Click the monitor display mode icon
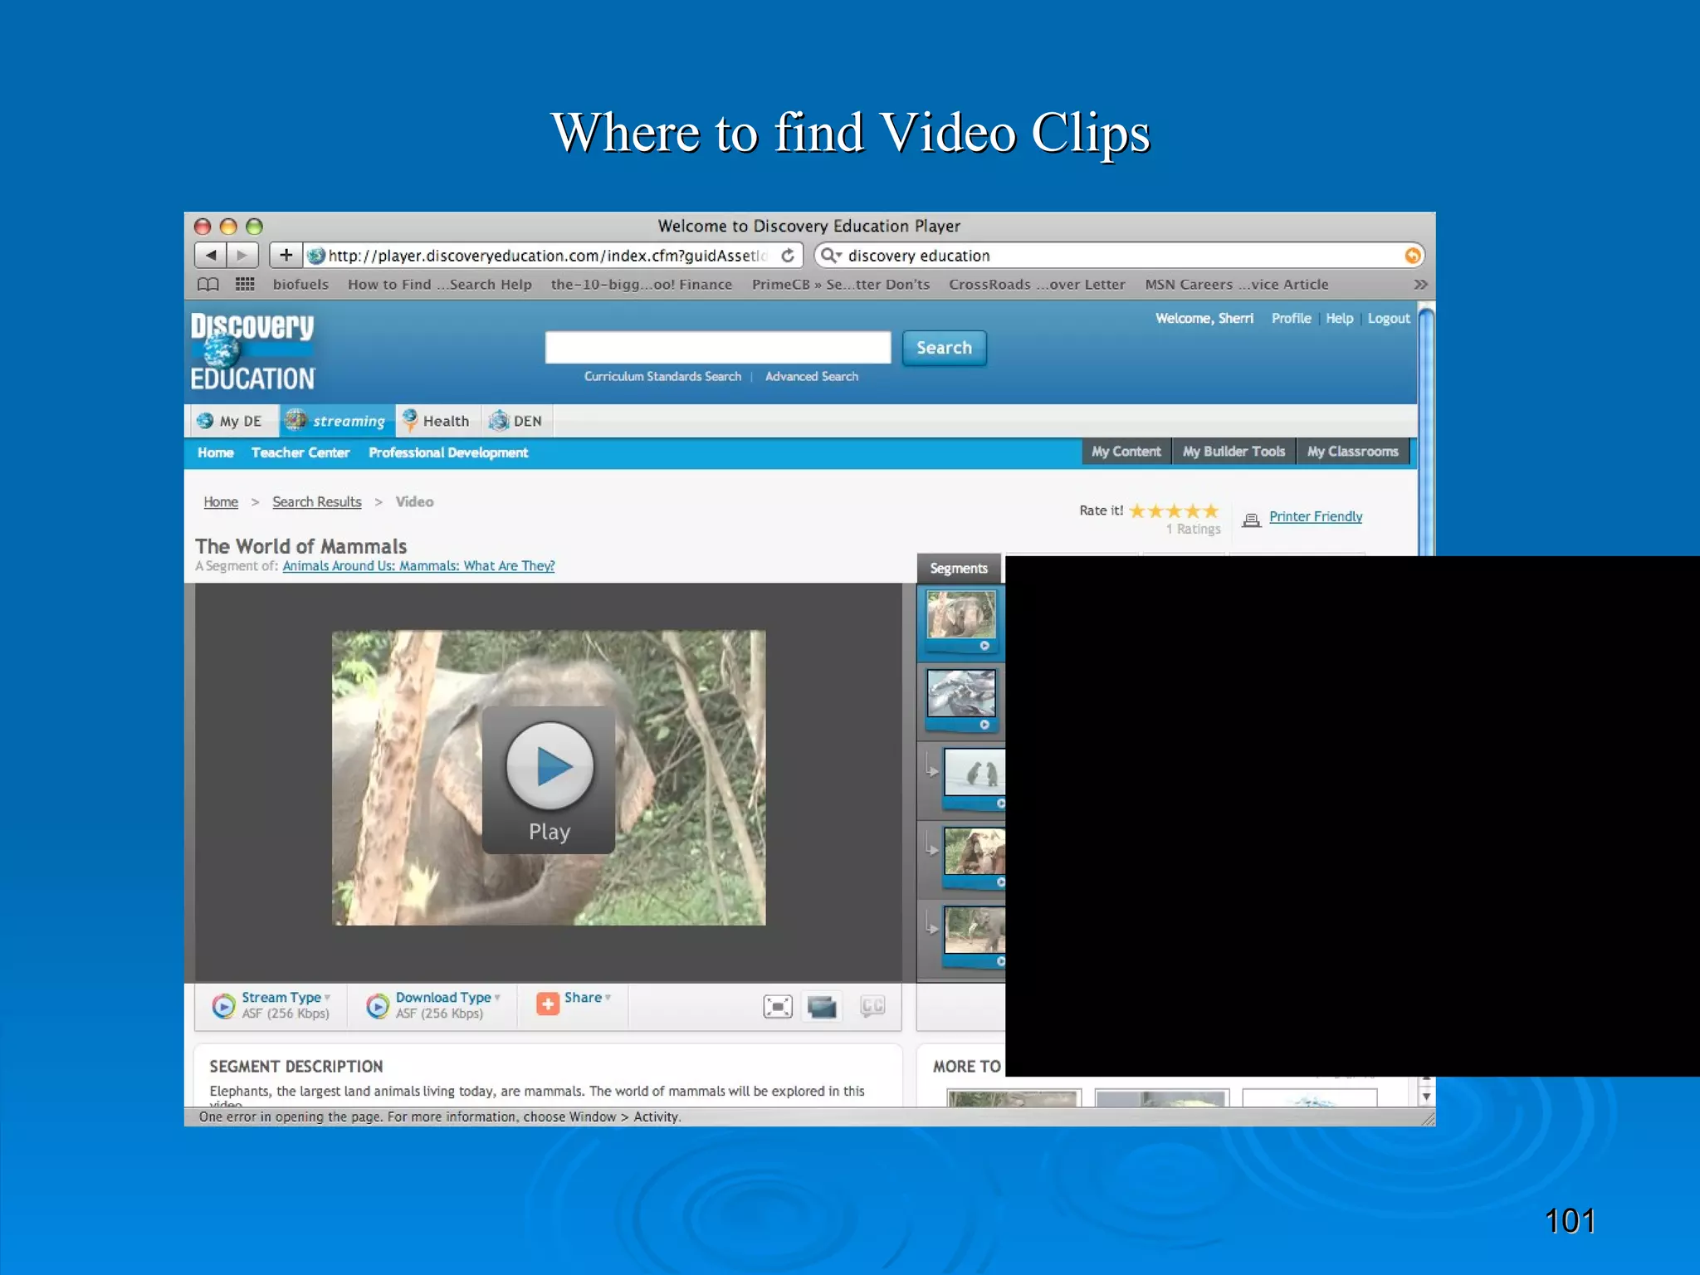Screen dimensions: 1700x1275 pyautogui.click(x=822, y=1007)
